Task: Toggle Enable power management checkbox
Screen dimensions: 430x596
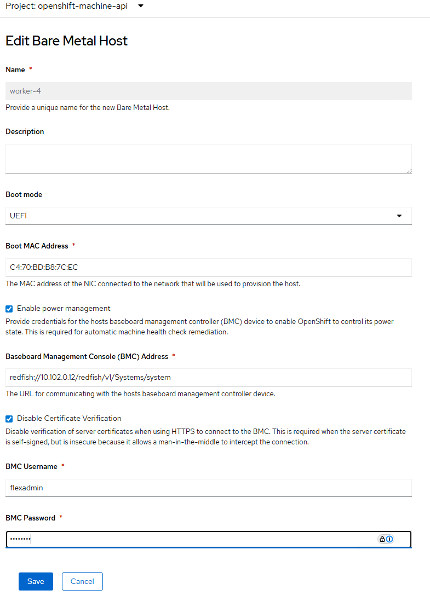Action: click(x=9, y=309)
